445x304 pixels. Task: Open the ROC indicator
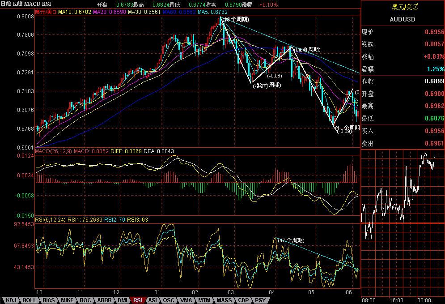(x=85, y=300)
